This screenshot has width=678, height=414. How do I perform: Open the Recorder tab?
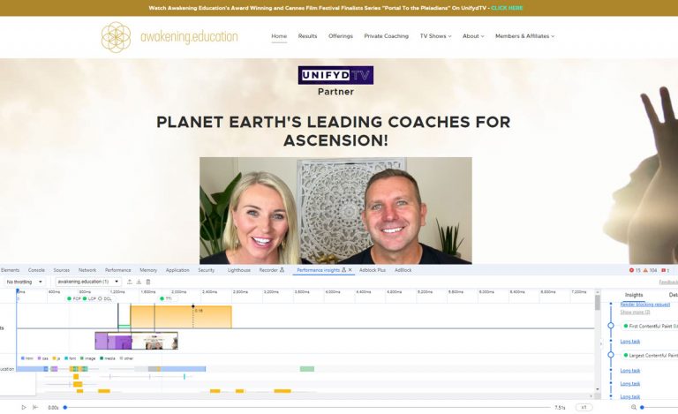[272, 270]
